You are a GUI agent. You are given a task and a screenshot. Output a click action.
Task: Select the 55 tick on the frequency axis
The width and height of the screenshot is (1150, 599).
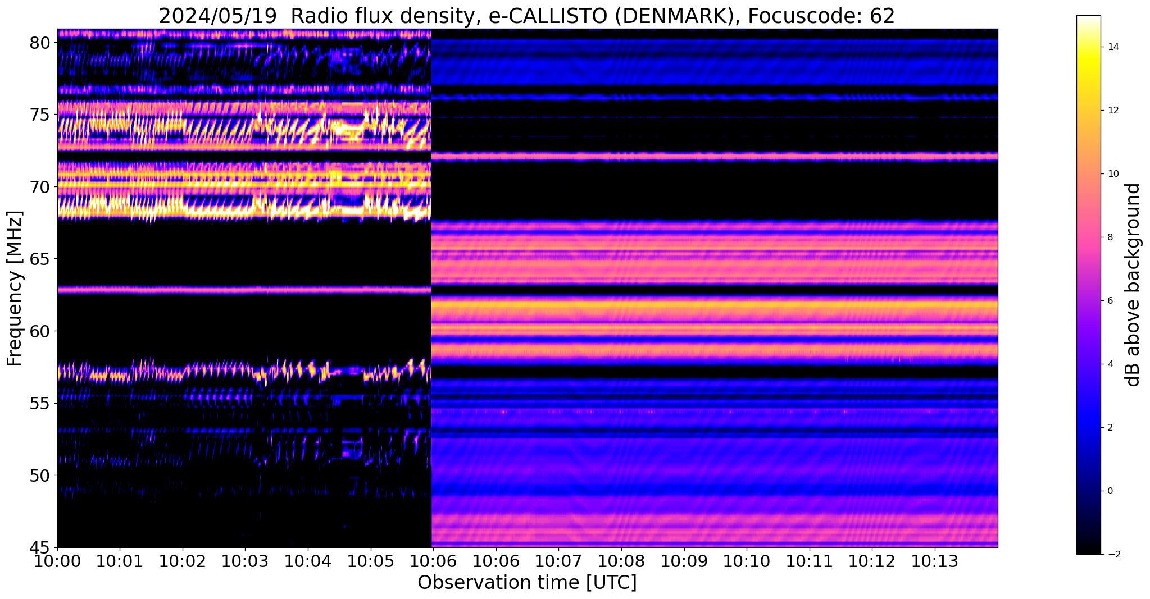click(x=40, y=404)
